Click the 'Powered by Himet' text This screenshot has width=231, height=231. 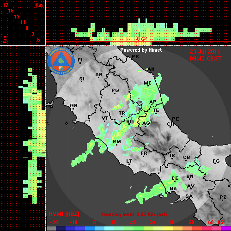point(141,50)
